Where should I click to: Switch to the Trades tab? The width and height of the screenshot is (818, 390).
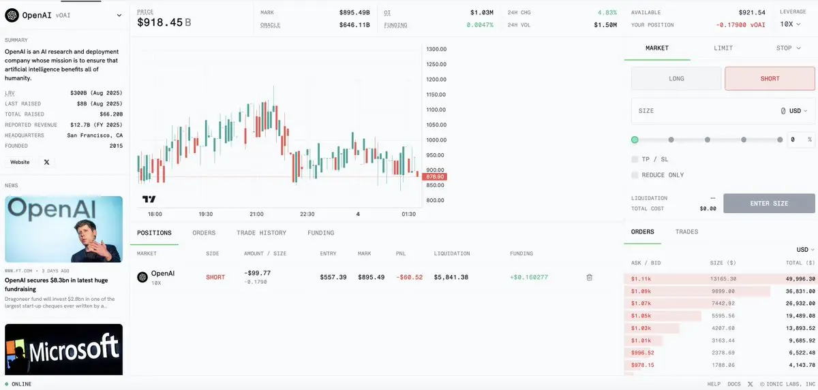(x=686, y=232)
